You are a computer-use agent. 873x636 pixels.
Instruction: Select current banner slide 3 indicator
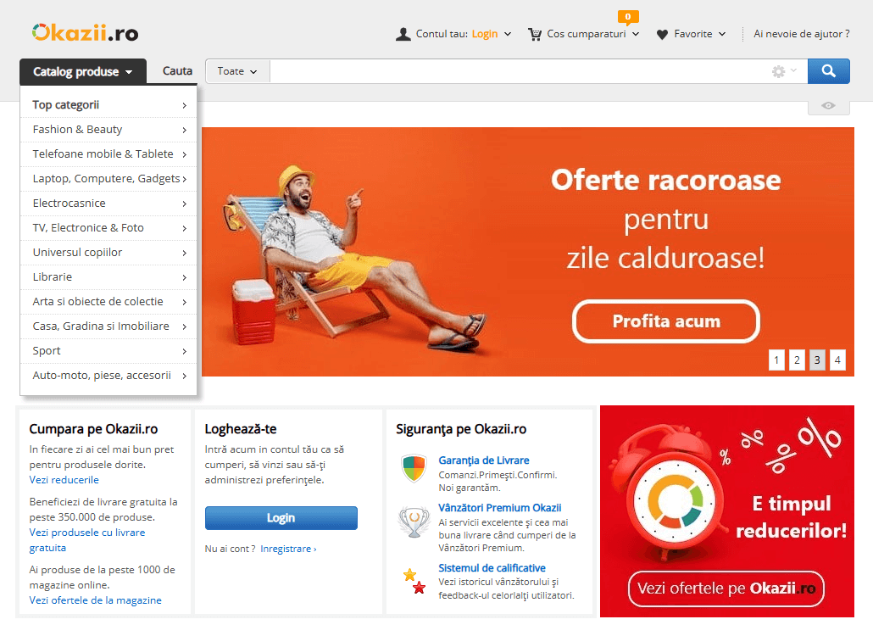click(817, 360)
